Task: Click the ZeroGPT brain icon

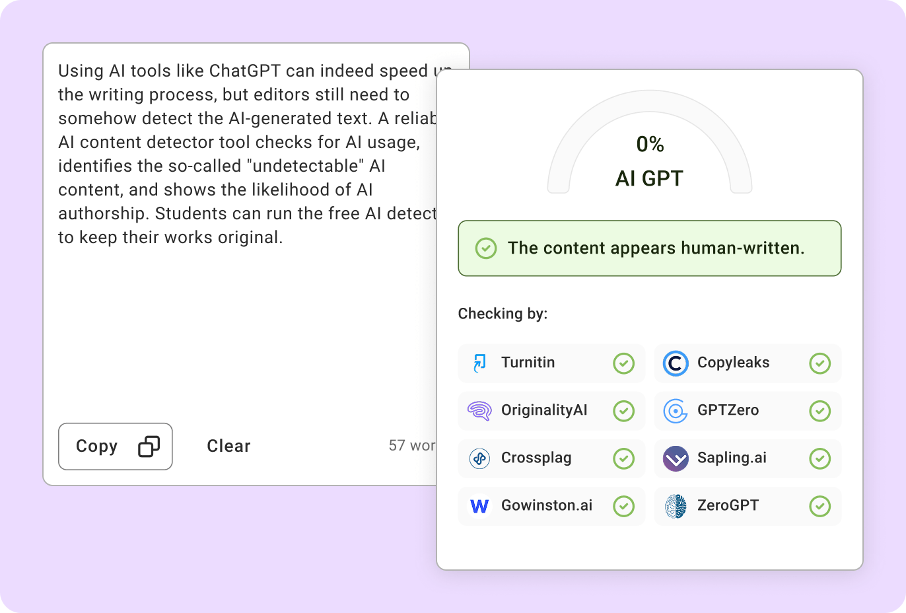Action: click(x=676, y=505)
